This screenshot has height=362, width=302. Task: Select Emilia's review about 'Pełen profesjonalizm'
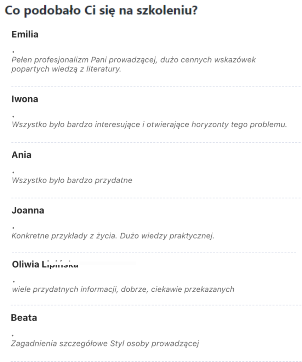click(134, 60)
